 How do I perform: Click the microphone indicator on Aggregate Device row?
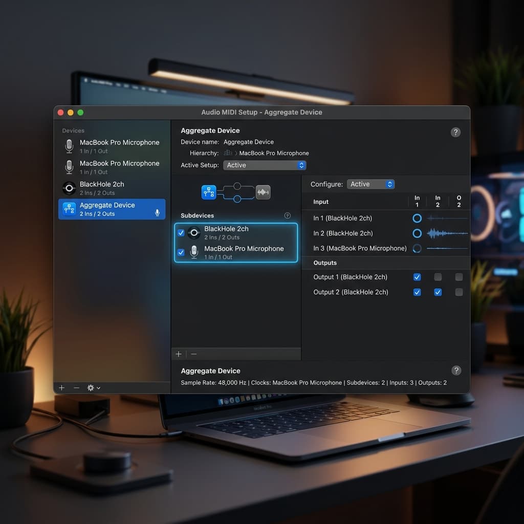point(157,212)
